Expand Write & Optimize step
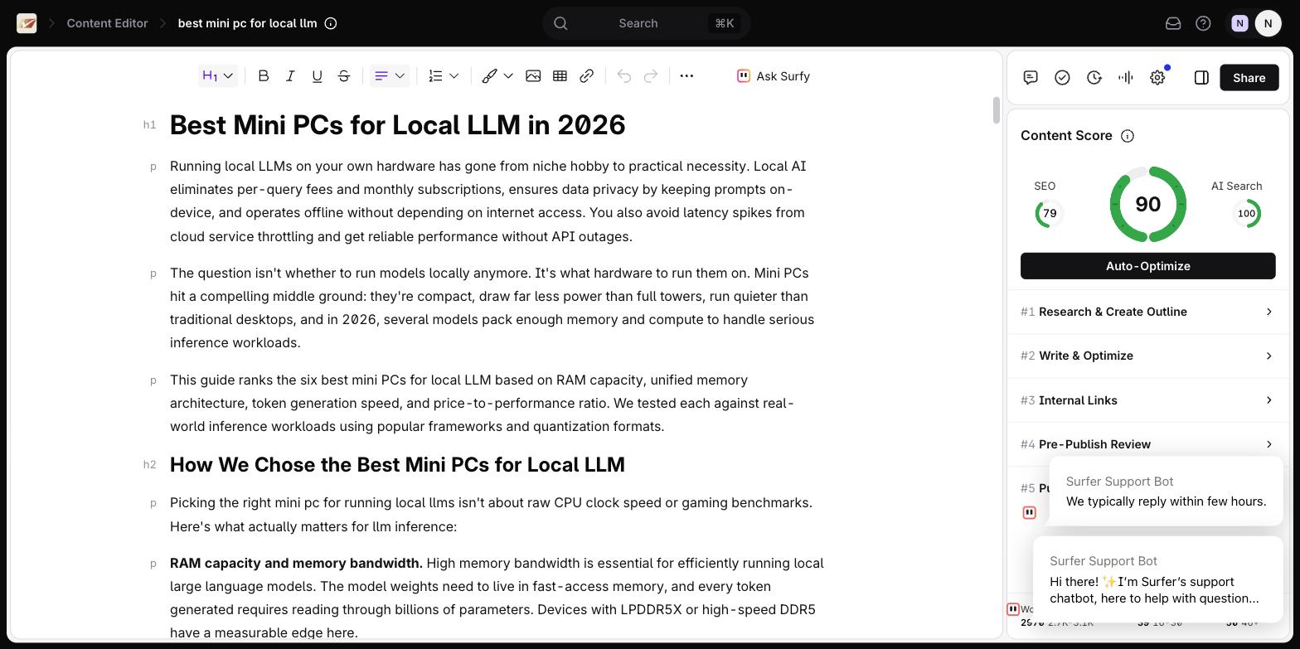 (1148, 356)
